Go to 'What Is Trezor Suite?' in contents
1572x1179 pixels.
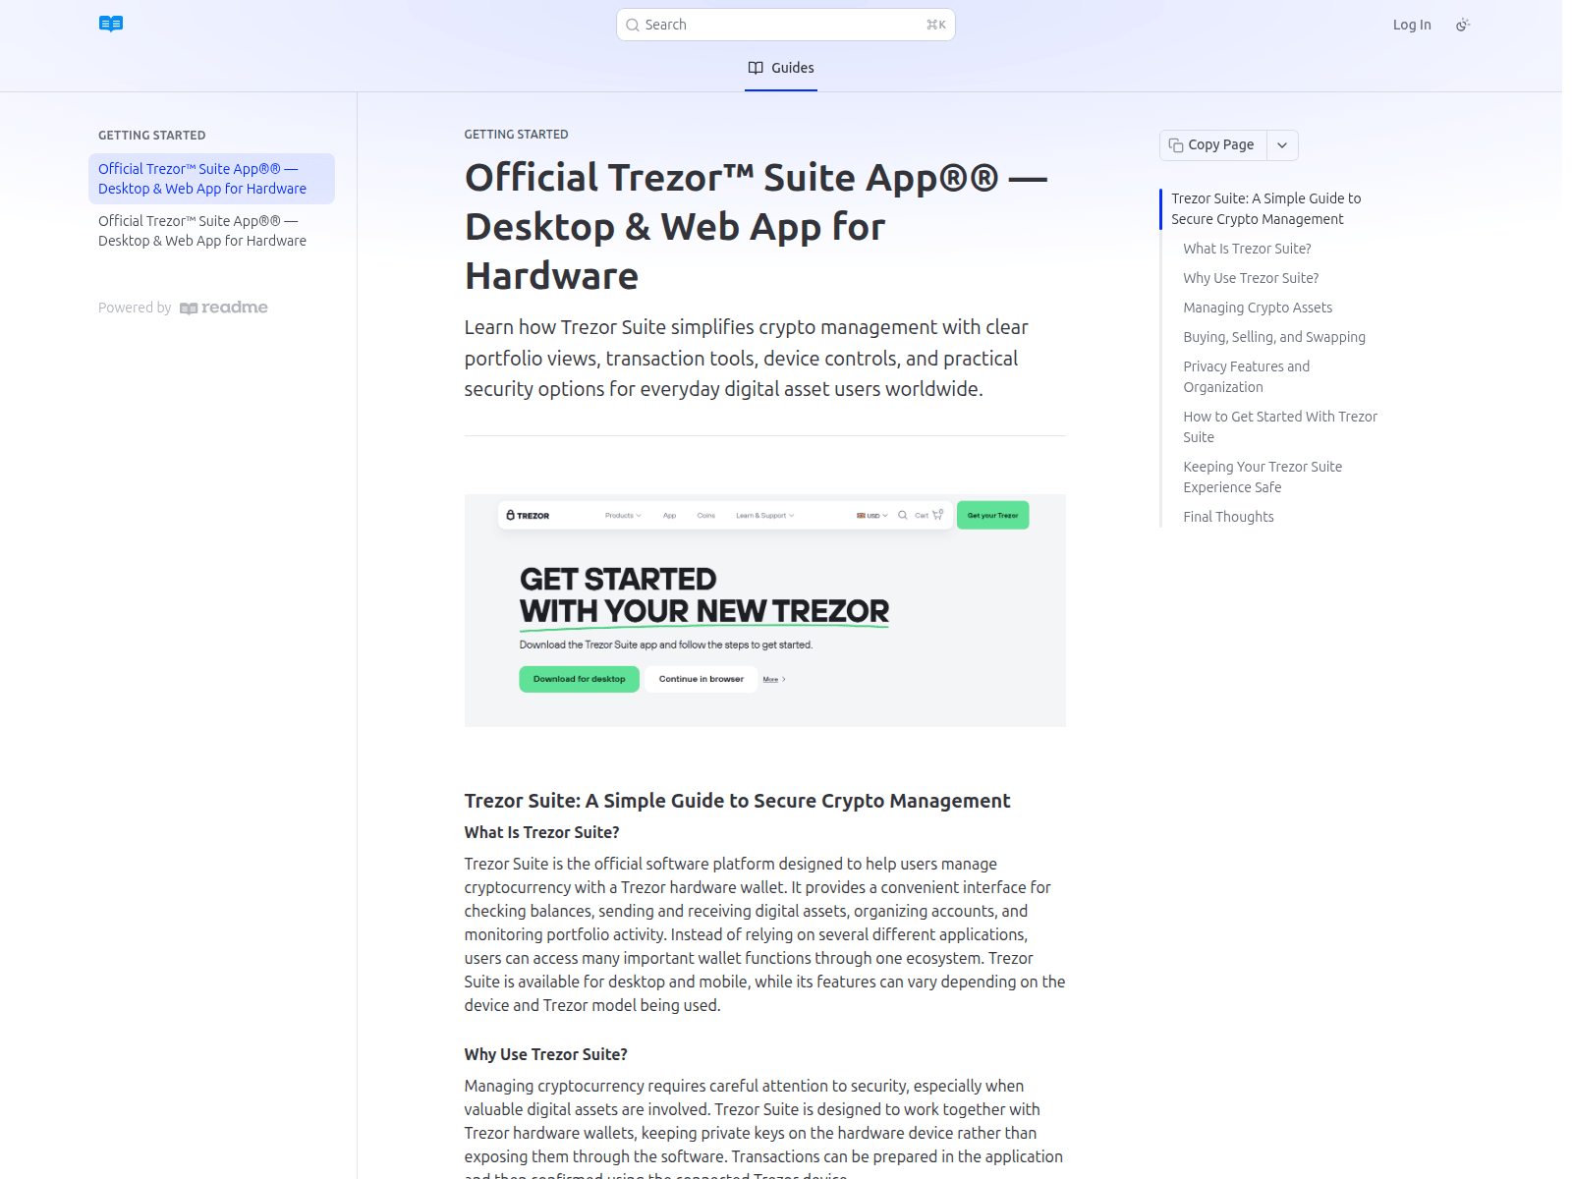1247,249
